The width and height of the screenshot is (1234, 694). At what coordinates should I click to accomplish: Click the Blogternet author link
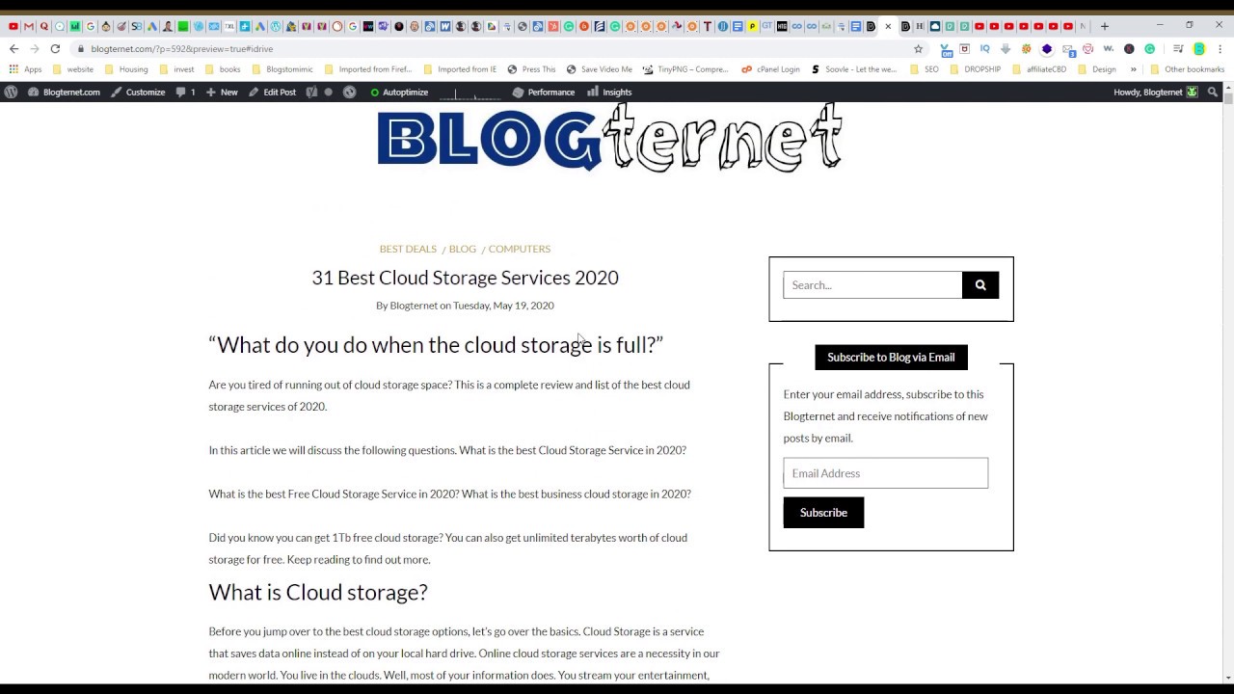[x=414, y=306]
